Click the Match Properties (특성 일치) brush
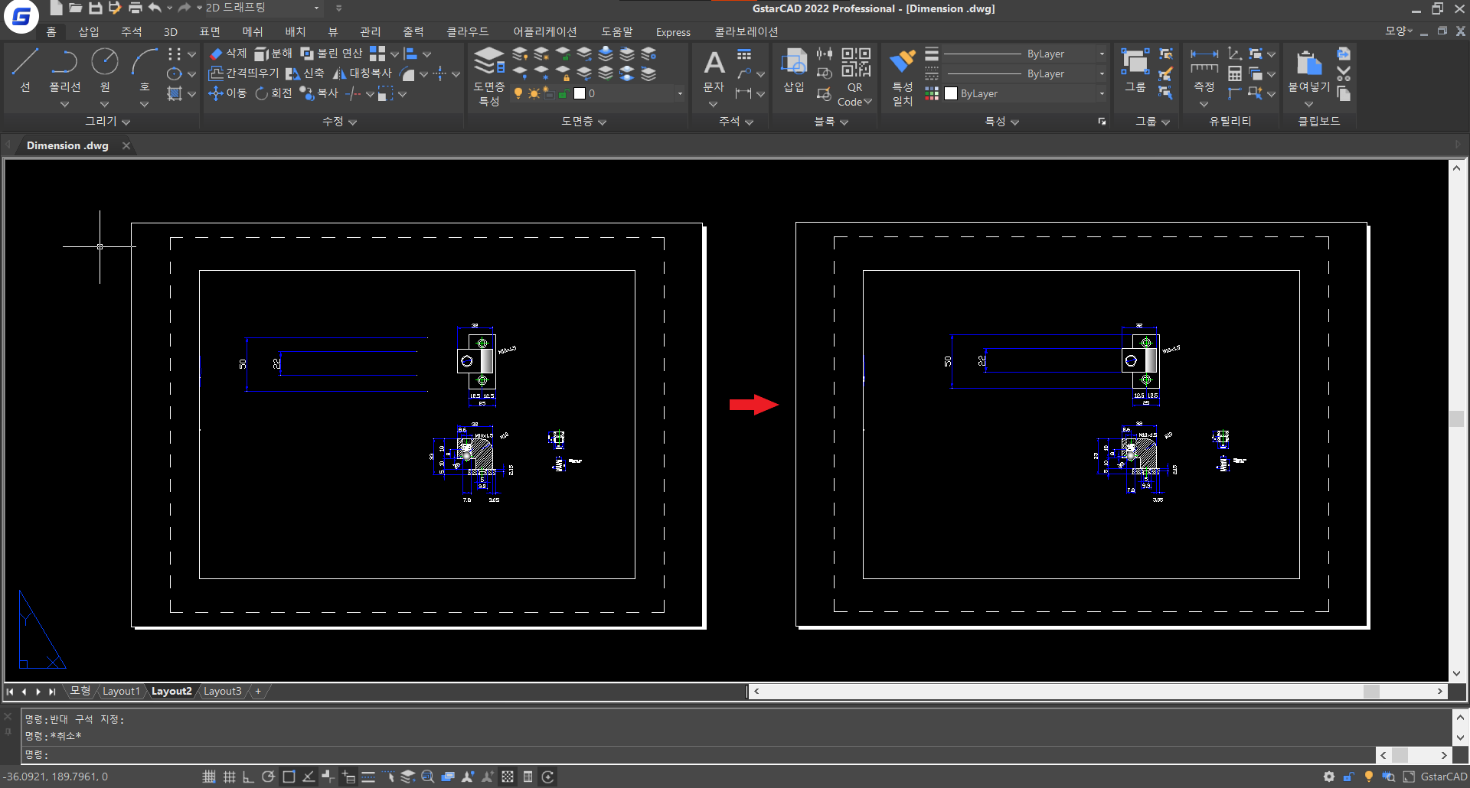Viewport: 1470px width, 788px height. click(x=903, y=77)
